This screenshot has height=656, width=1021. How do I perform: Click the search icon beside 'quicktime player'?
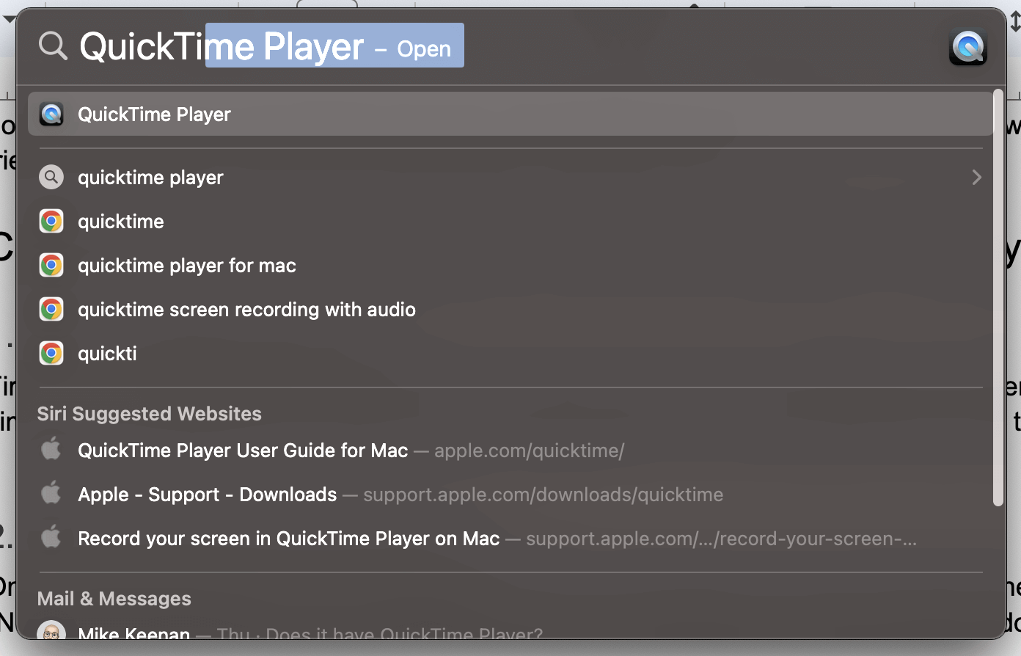[x=51, y=178]
